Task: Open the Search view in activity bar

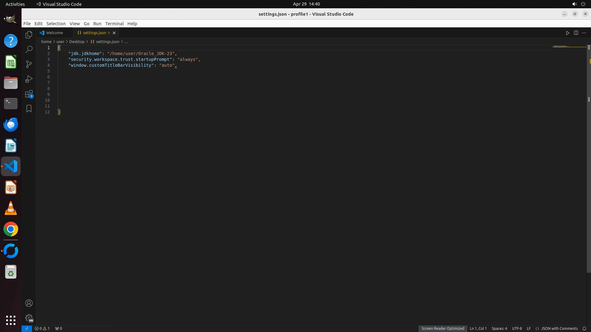Action: [x=29, y=49]
